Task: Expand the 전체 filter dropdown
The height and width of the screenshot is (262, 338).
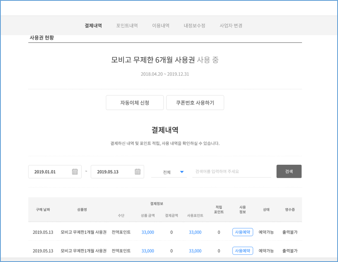Action: coord(169,172)
